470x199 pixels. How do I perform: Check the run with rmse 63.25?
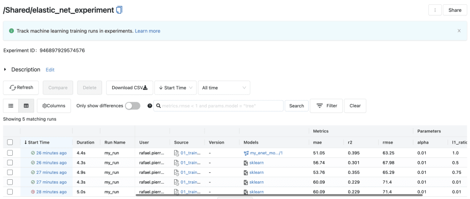[x=10, y=153]
